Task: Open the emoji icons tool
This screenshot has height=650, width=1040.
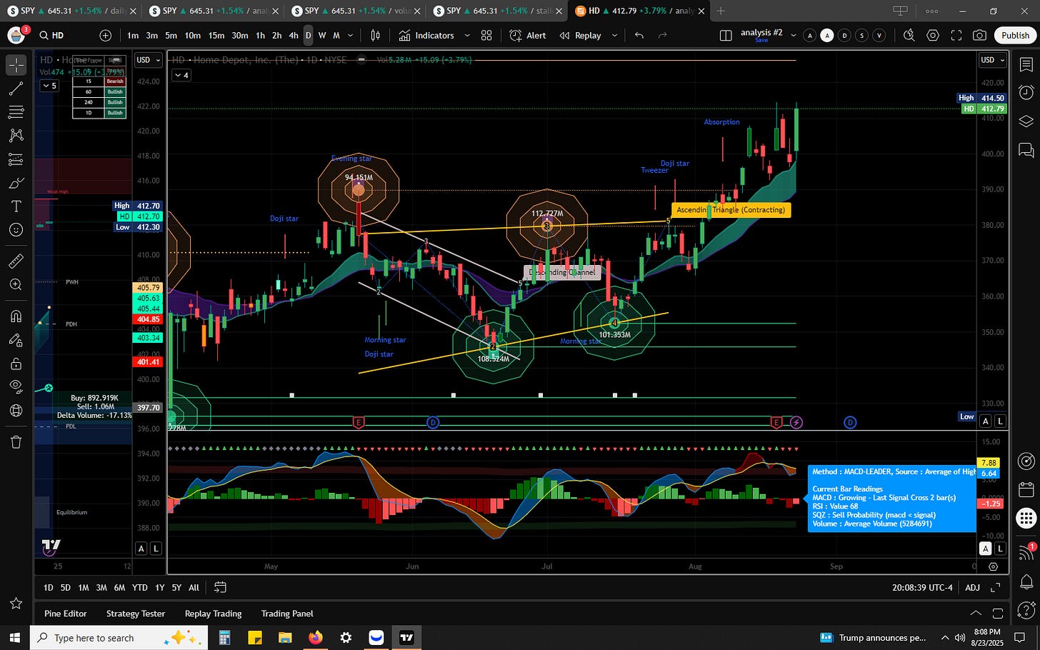Action: pyautogui.click(x=16, y=230)
